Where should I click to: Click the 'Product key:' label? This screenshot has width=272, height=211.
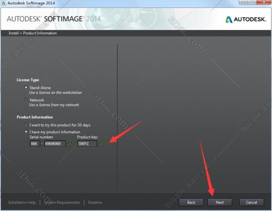87,137
